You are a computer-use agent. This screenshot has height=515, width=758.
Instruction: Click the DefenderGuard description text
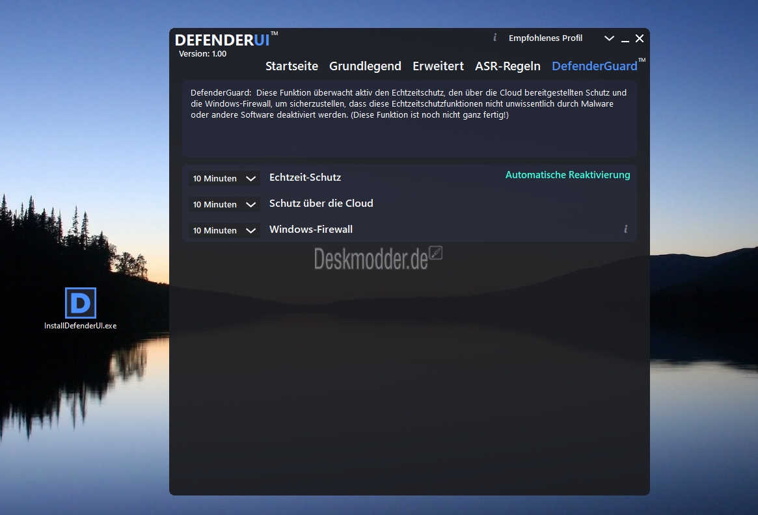pos(409,104)
